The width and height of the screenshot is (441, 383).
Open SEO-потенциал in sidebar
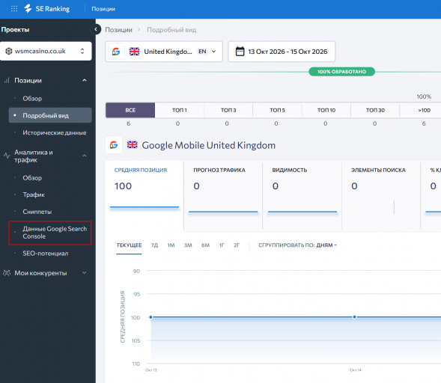[45, 254]
